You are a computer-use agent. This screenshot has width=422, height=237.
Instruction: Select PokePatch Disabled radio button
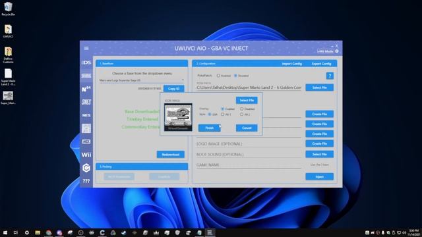235,76
